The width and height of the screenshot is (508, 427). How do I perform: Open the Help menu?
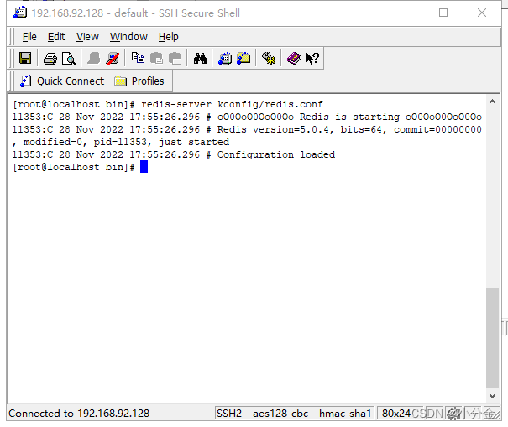169,37
